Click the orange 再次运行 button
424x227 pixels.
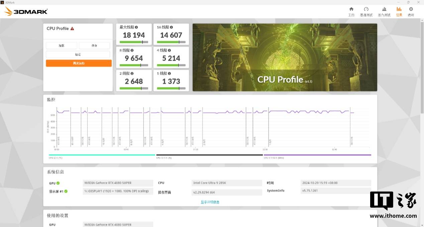point(79,63)
